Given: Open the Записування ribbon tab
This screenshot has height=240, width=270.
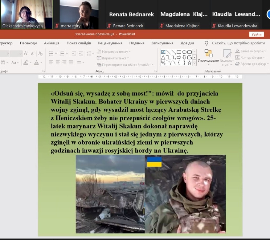Looking at the screenshot, I should click(162, 43).
